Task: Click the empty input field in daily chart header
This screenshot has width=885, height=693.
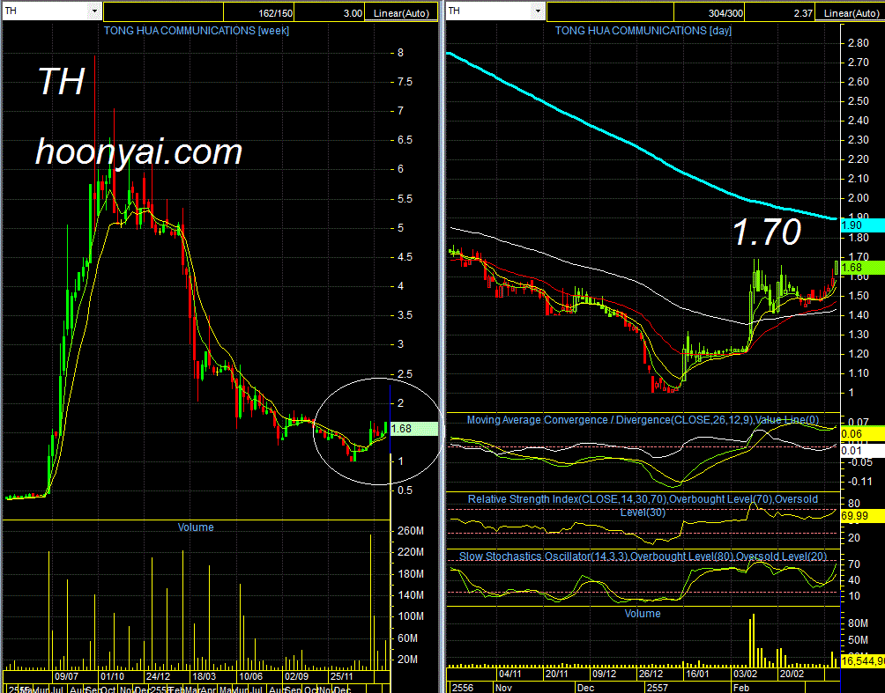Action: pyautogui.click(x=610, y=12)
